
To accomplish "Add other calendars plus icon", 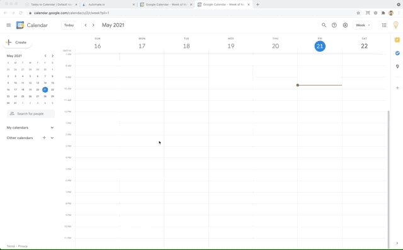I will 44,138.
